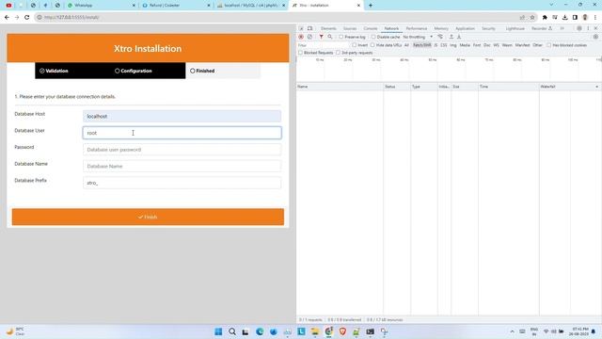Show more DevTools tabs with the chevron
The image size is (602, 339).
[562, 28]
